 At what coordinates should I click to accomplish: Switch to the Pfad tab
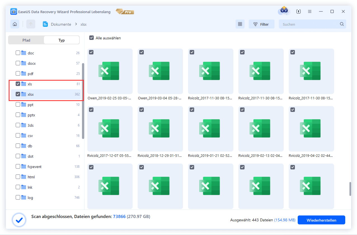pos(26,40)
